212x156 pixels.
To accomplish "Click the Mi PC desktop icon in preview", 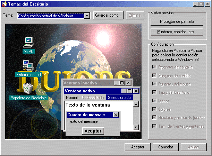I will point(28,42).
